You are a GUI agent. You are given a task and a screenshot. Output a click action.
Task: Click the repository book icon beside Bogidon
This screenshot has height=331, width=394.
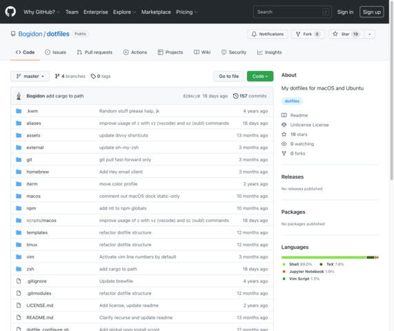point(13,34)
